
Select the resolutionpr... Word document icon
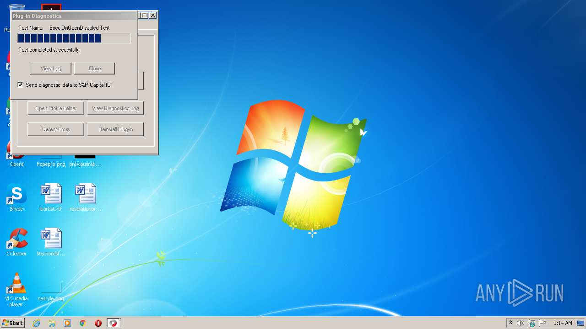85,198
